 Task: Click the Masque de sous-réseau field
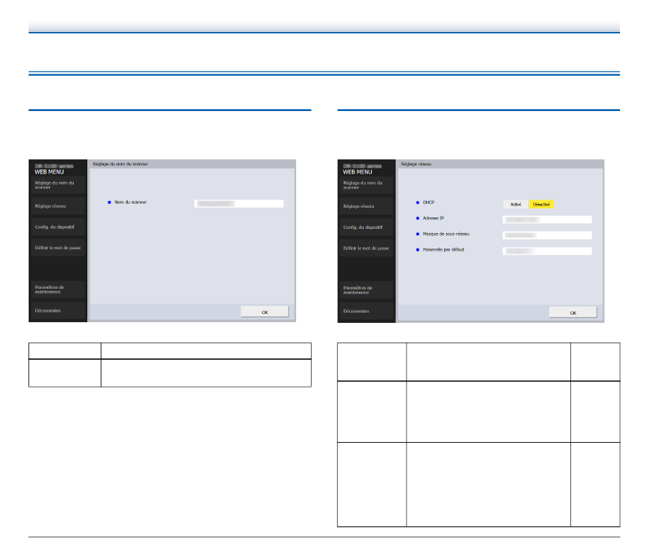tap(547, 235)
